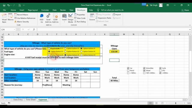Start Record Macro
The image size is (192, 108).
coord(21,15)
